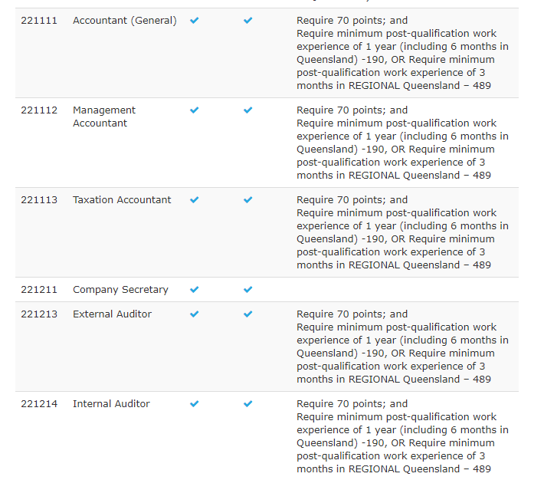
Task: Click first checkmark in Accountant (General) row
Action: click(x=194, y=21)
